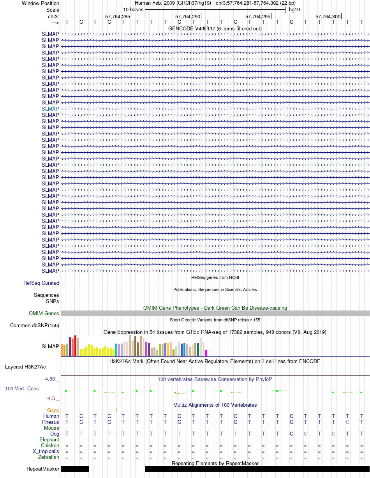Click 'Repeating Elements by RepeatMasker' title
This screenshot has height=478, width=370.
[x=215, y=463]
